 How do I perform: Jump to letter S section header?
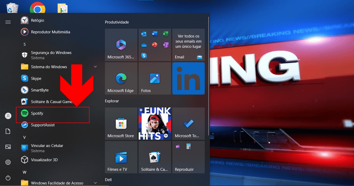[25, 44]
